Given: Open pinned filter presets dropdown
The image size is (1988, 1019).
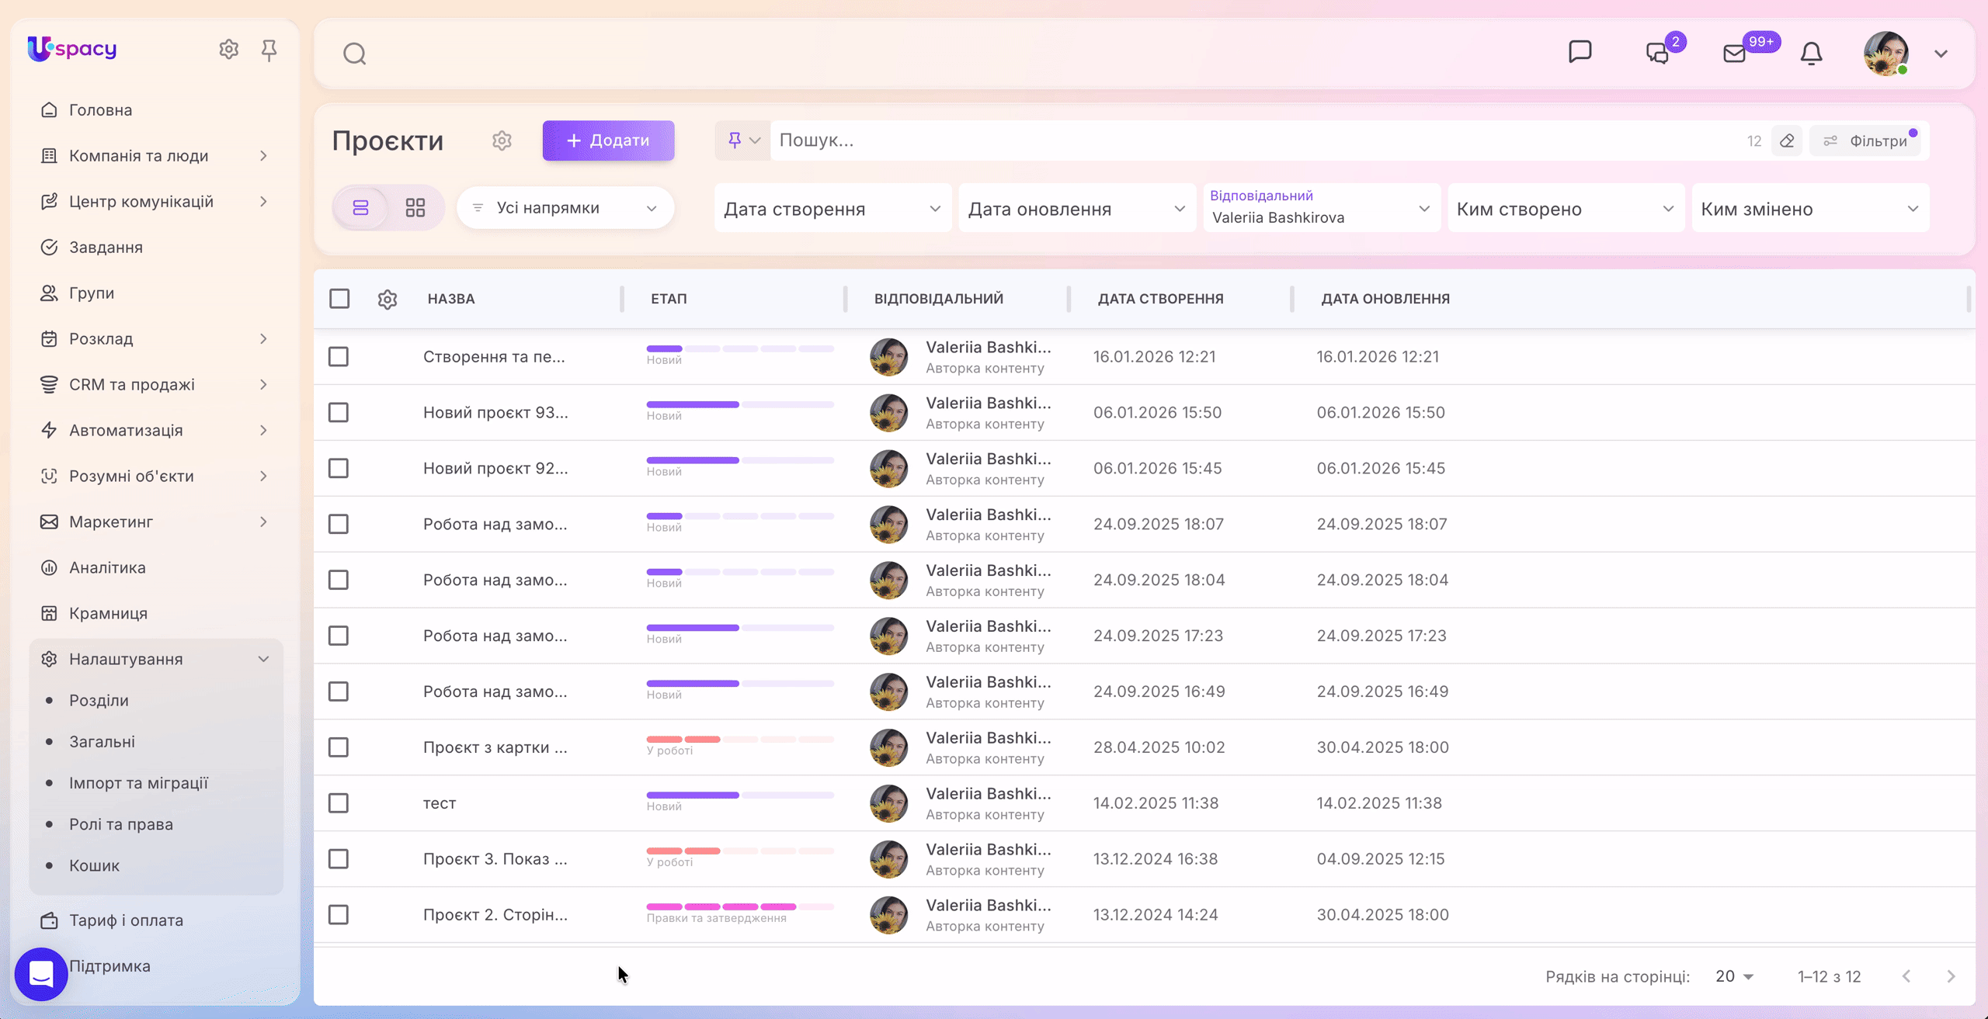Looking at the screenshot, I should coord(742,140).
